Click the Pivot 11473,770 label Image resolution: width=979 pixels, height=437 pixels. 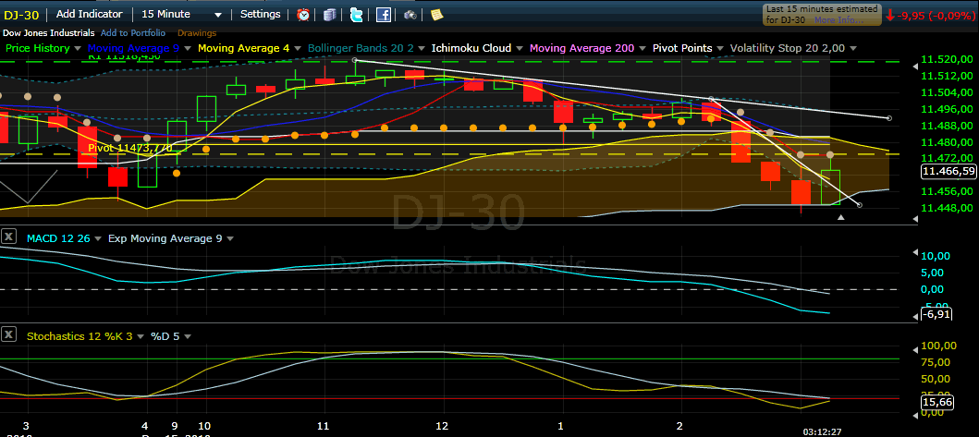click(130, 148)
